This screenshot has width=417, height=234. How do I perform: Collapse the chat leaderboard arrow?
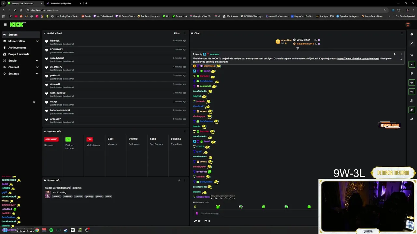[297, 48]
